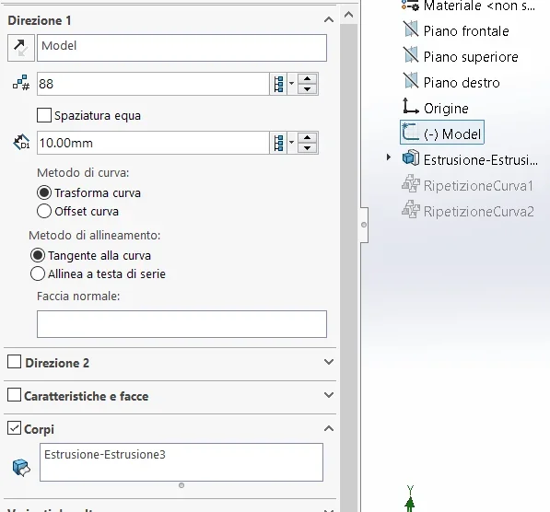Click the Materiale icon in feature tree

coord(410,6)
